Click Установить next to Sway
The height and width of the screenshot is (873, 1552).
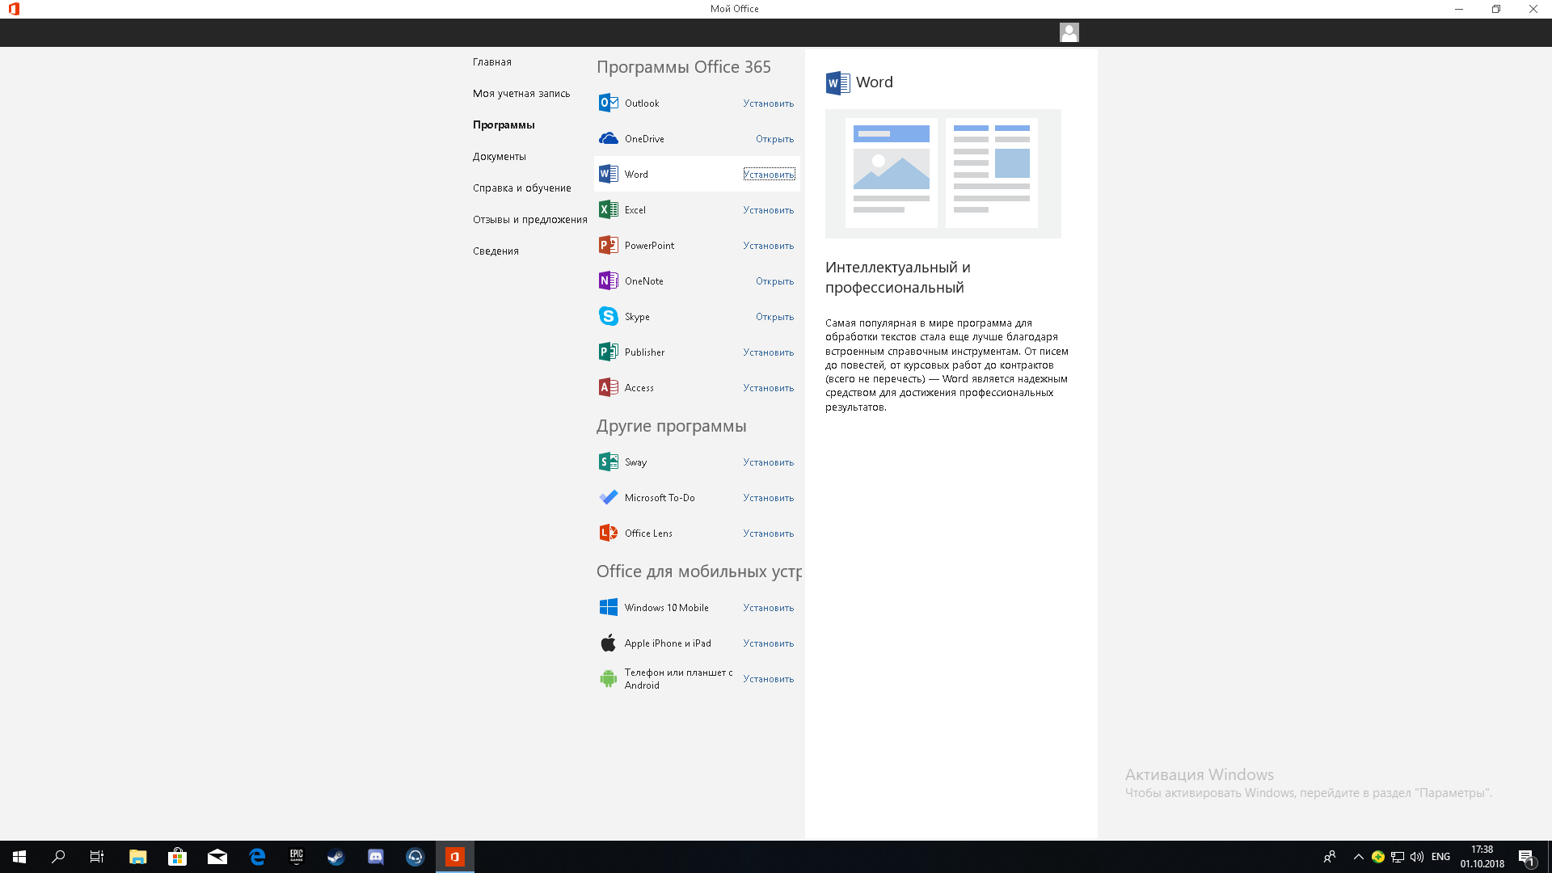pos(769,462)
